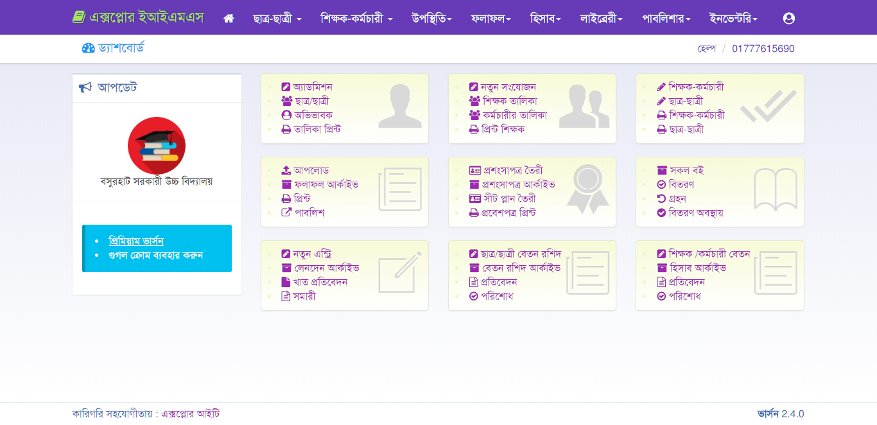Expand the পাবলিশার dropdown menu

click(x=666, y=19)
